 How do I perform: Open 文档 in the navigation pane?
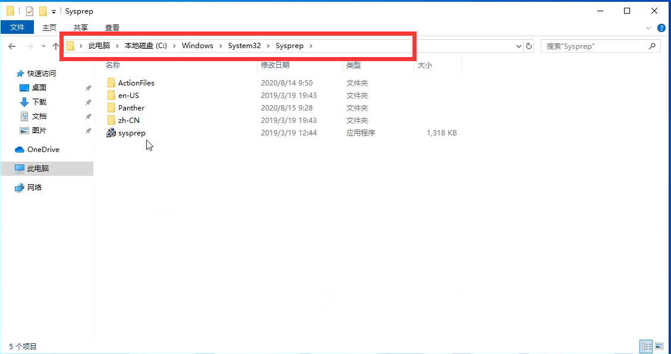[39, 116]
